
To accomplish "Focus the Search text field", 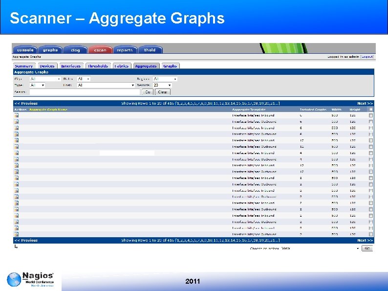I will tap(85, 92).
